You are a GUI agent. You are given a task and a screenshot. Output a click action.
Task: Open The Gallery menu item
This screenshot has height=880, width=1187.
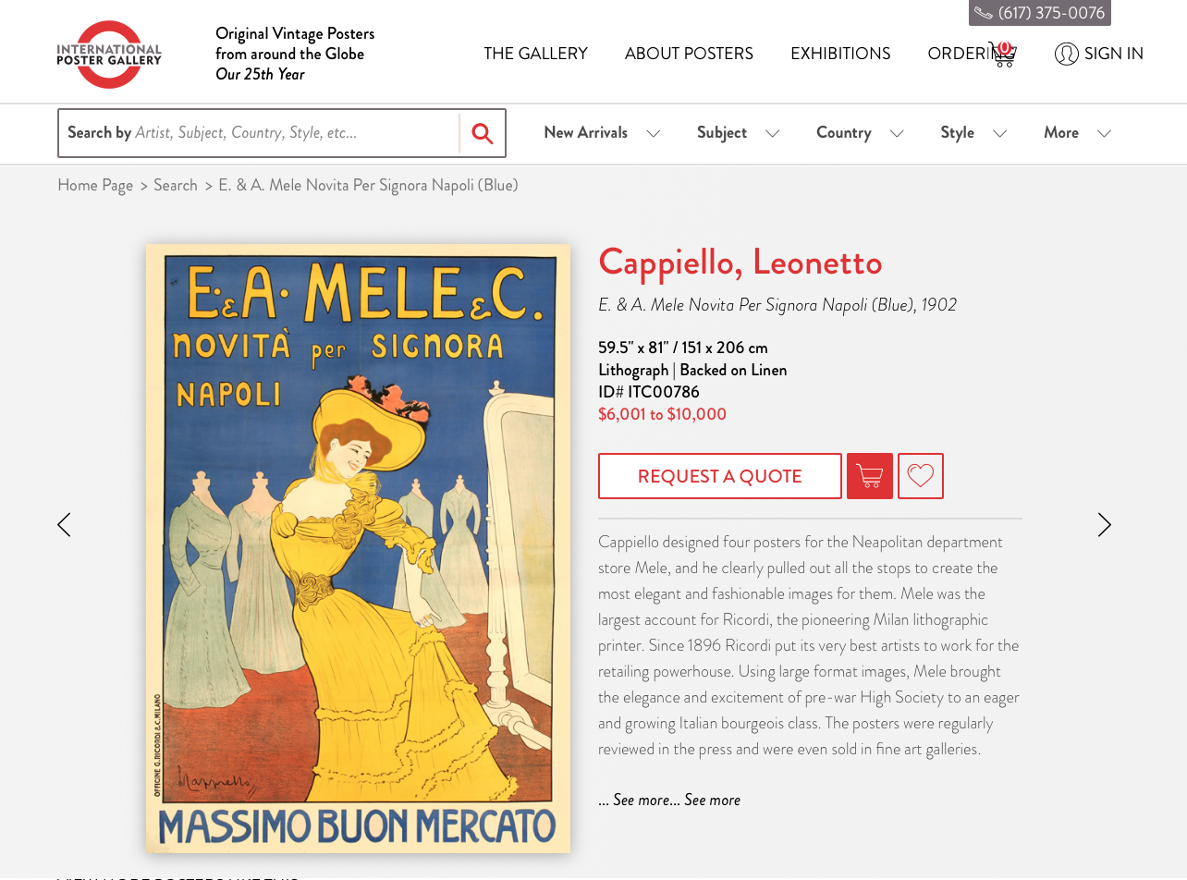point(536,54)
